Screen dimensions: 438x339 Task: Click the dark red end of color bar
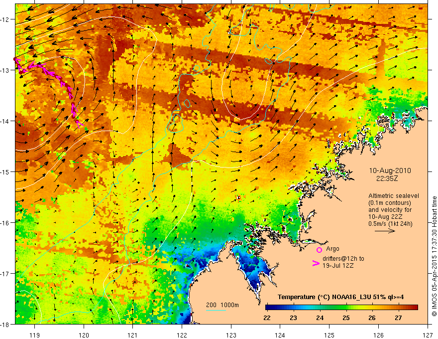(416, 307)
